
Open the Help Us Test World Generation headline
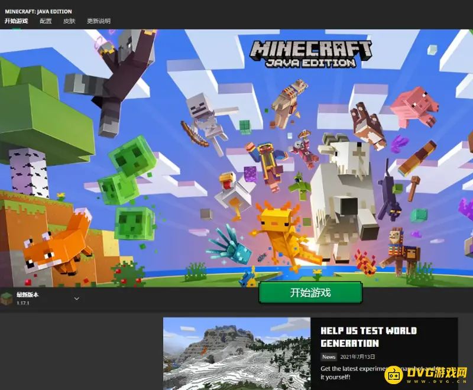(368, 337)
